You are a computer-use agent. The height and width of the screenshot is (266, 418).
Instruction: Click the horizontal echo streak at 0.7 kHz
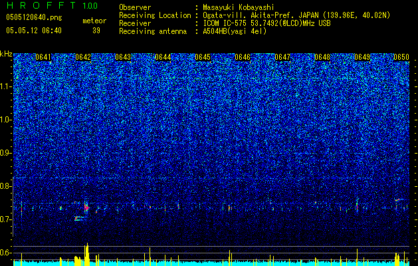point(80,218)
